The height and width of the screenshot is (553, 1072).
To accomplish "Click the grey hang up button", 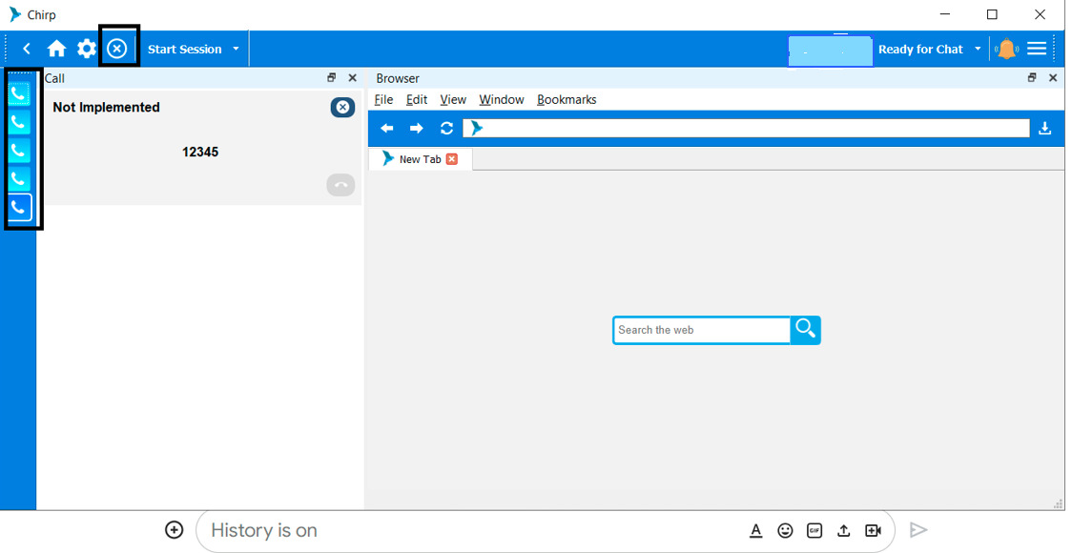I will pos(340,185).
